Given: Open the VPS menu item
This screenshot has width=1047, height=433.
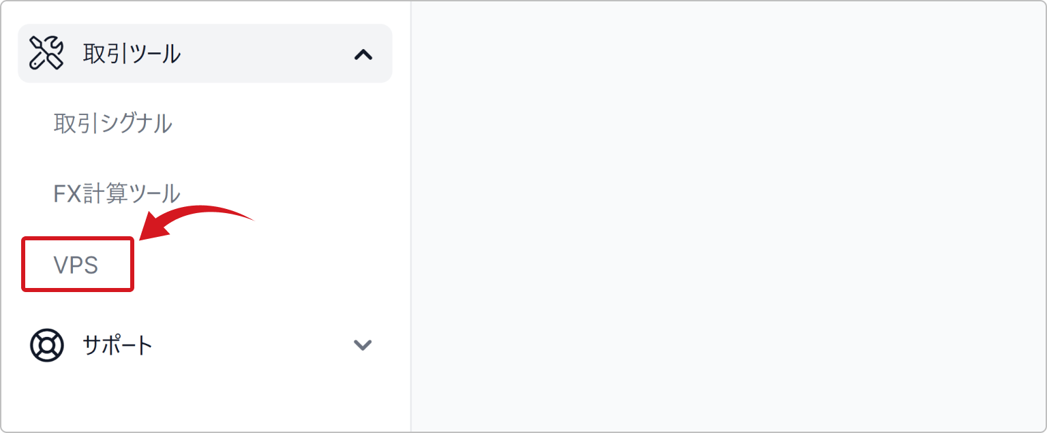Looking at the screenshot, I should pyautogui.click(x=76, y=265).
